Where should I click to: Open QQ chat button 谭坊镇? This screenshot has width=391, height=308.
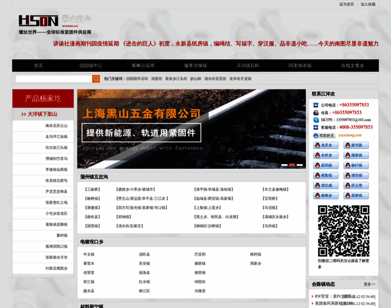click(356, 176)
